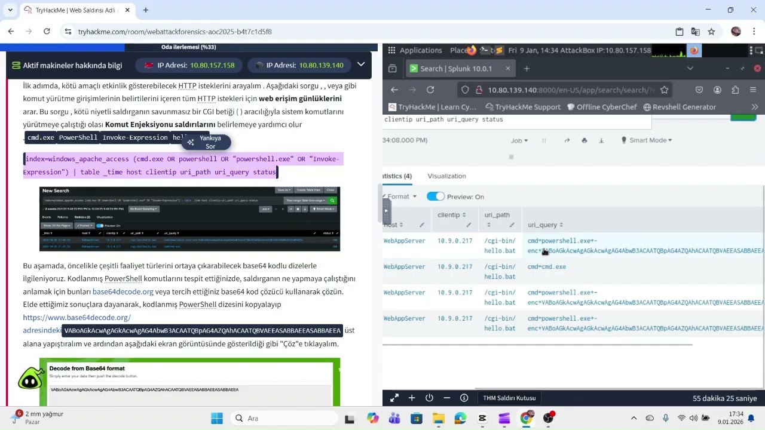Click the Splunk horizontal scrollbar under results
This screenshot has width=765, height=430.
[537, 345]
